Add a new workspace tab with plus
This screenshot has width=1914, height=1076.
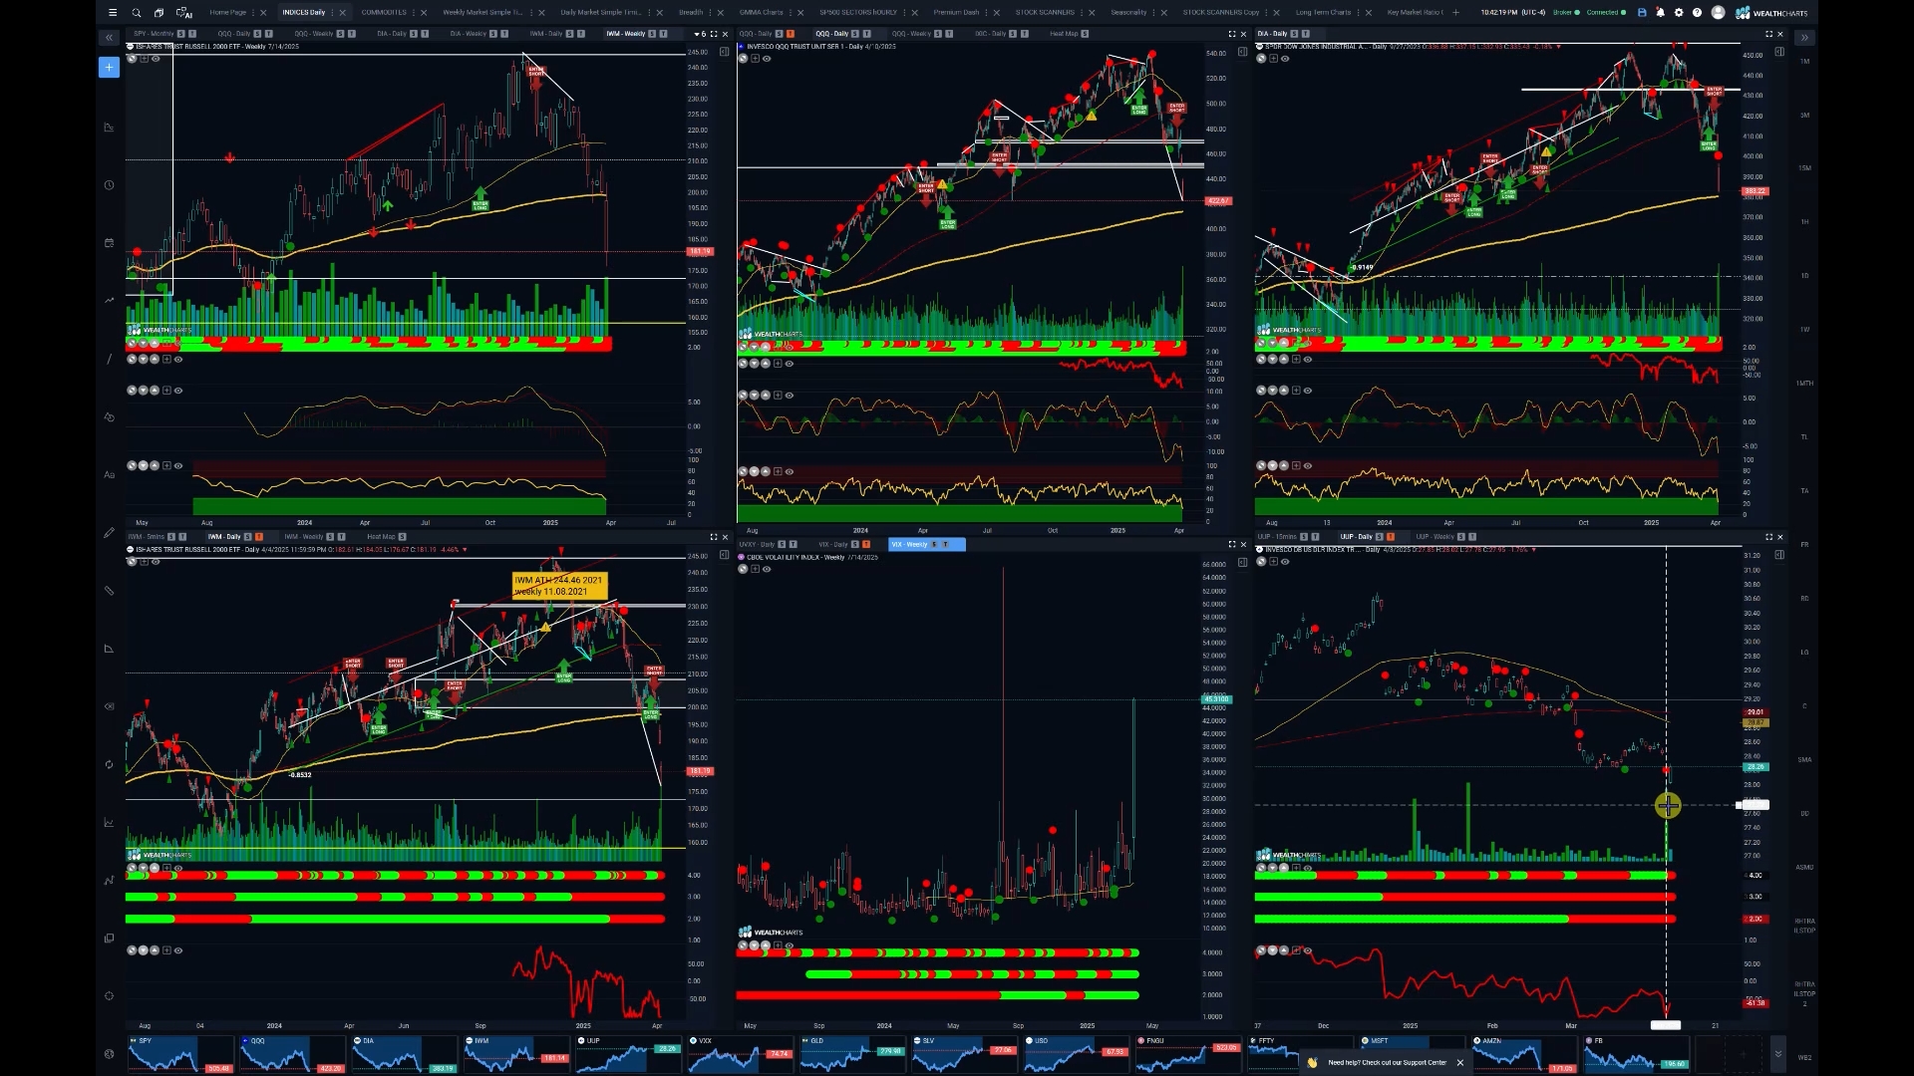coord(1456,13)
